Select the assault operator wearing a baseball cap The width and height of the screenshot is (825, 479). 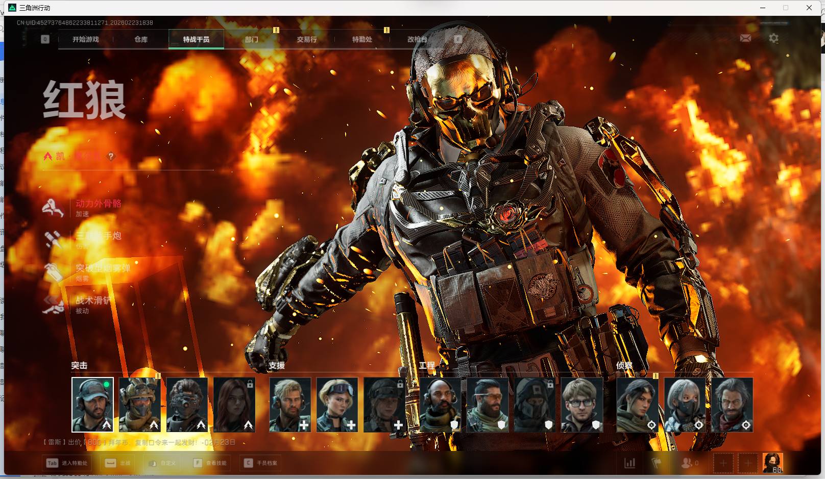click(92, 405)
